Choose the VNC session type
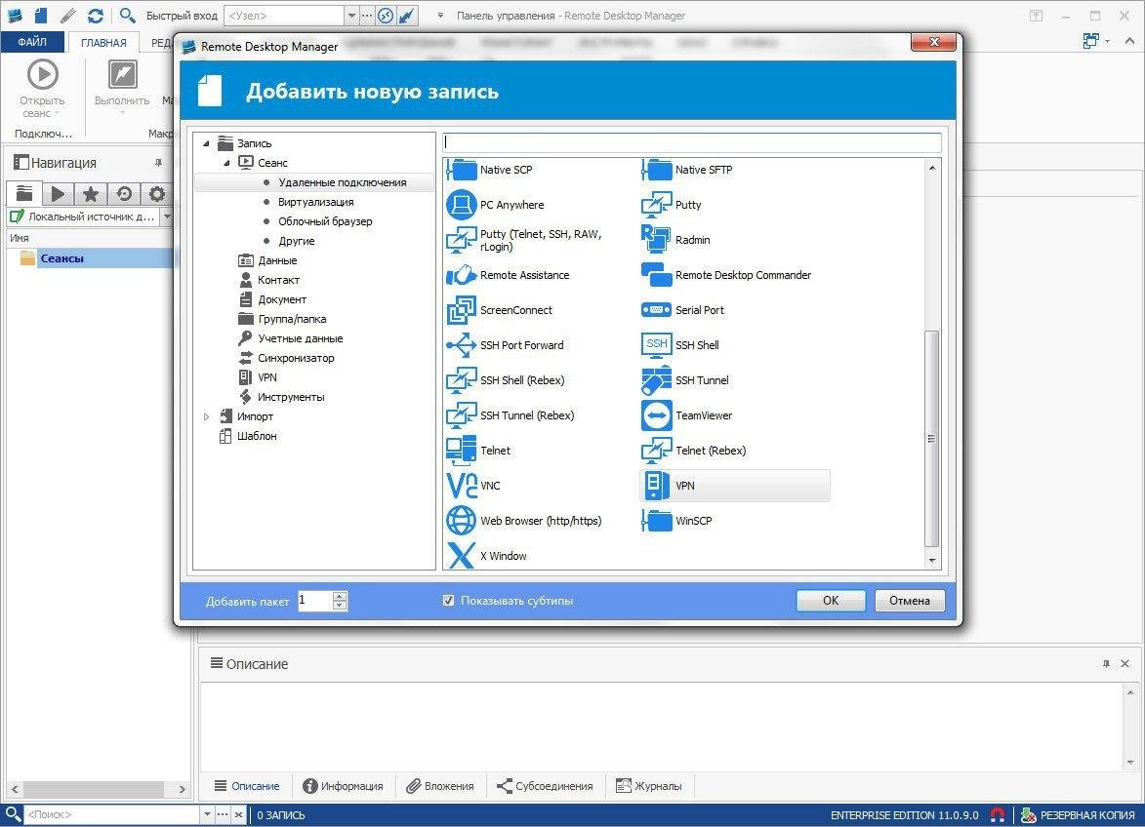 [473, 485]
